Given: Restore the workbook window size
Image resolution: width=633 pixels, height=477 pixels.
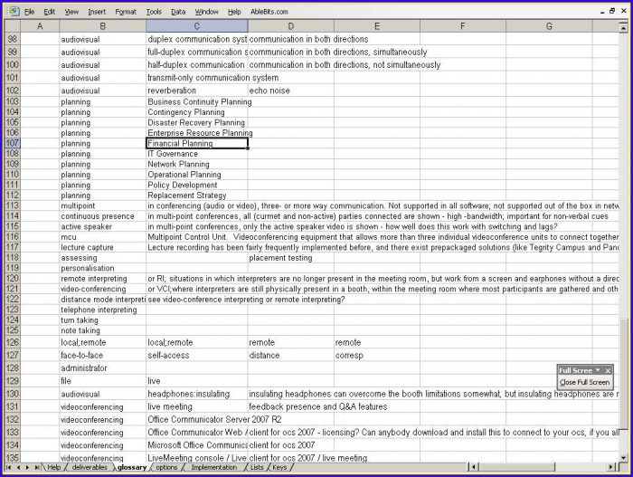Looking at the screenshot, I should 612,12.
